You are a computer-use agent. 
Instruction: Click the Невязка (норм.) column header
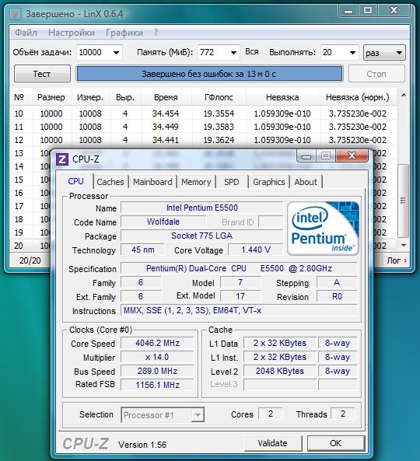coord(358,97)
